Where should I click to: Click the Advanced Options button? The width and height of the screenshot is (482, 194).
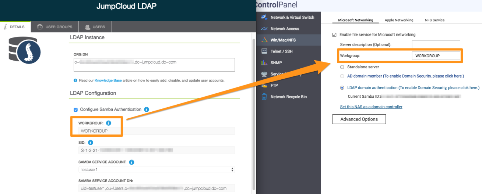coord(359,119)
